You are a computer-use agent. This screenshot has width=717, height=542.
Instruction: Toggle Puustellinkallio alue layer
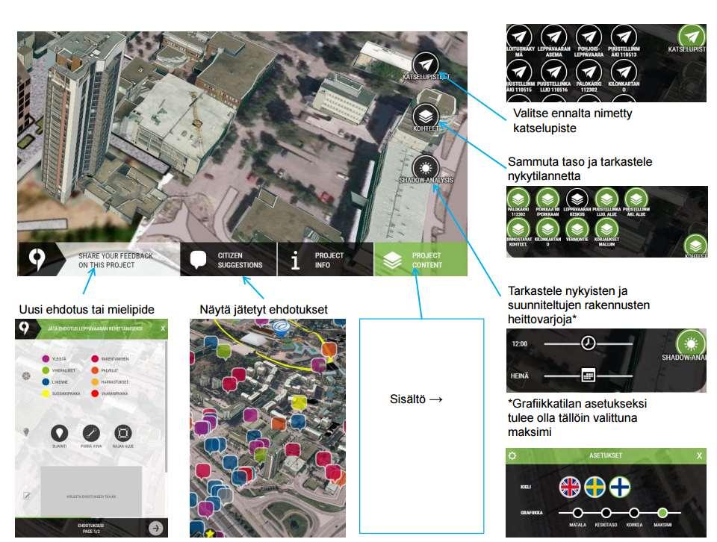pyautogui.click(x=606, y=199)
